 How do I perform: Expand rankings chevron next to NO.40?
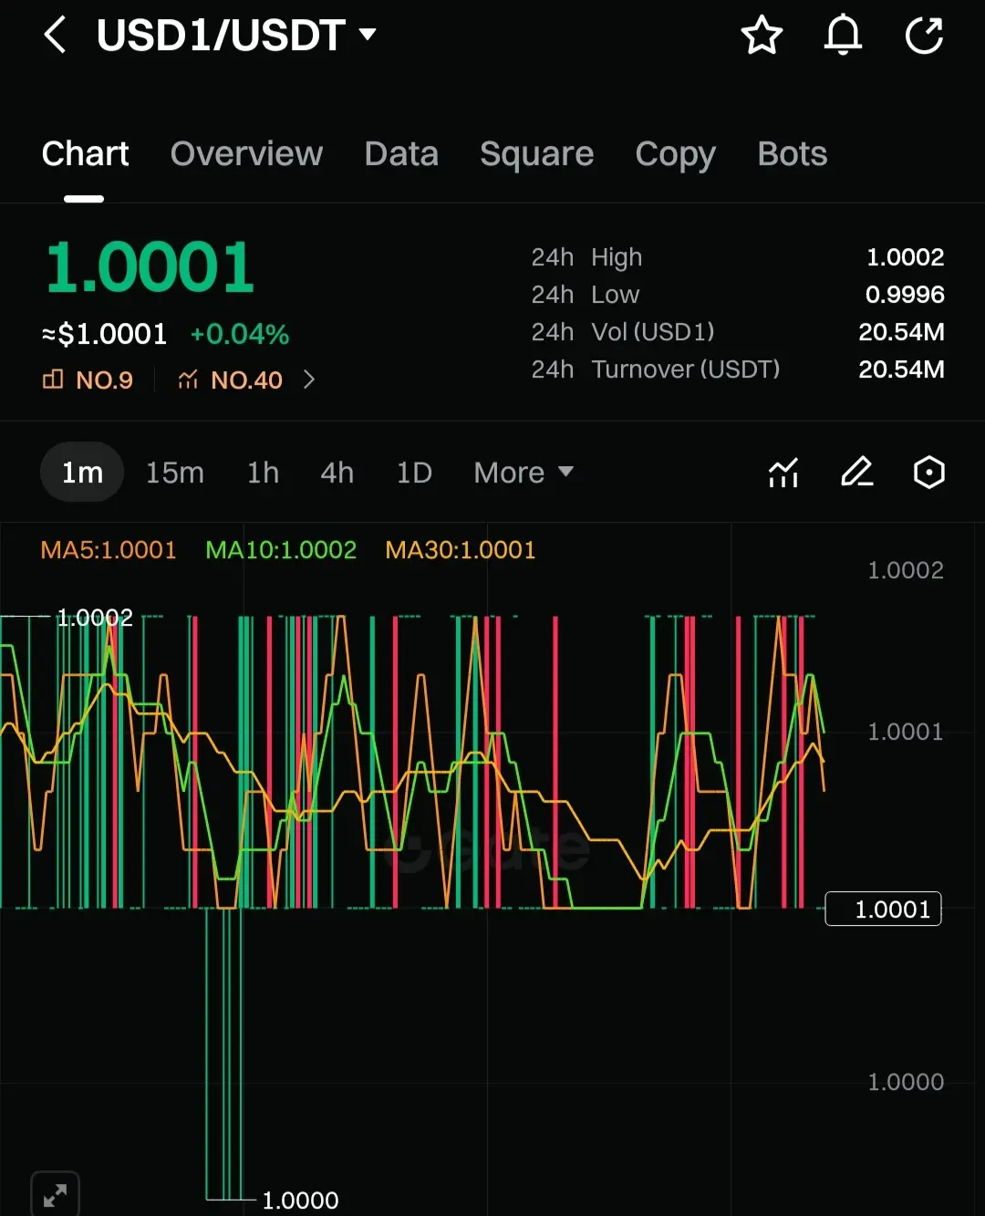[x=309, y=379]
